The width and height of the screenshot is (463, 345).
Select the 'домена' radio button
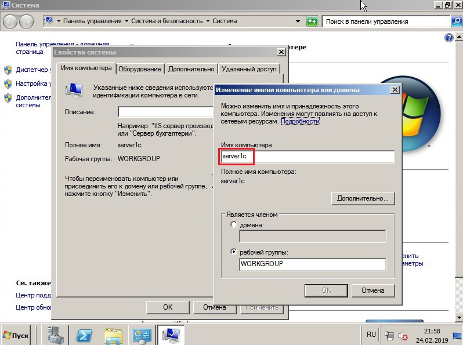coord(234,224)
